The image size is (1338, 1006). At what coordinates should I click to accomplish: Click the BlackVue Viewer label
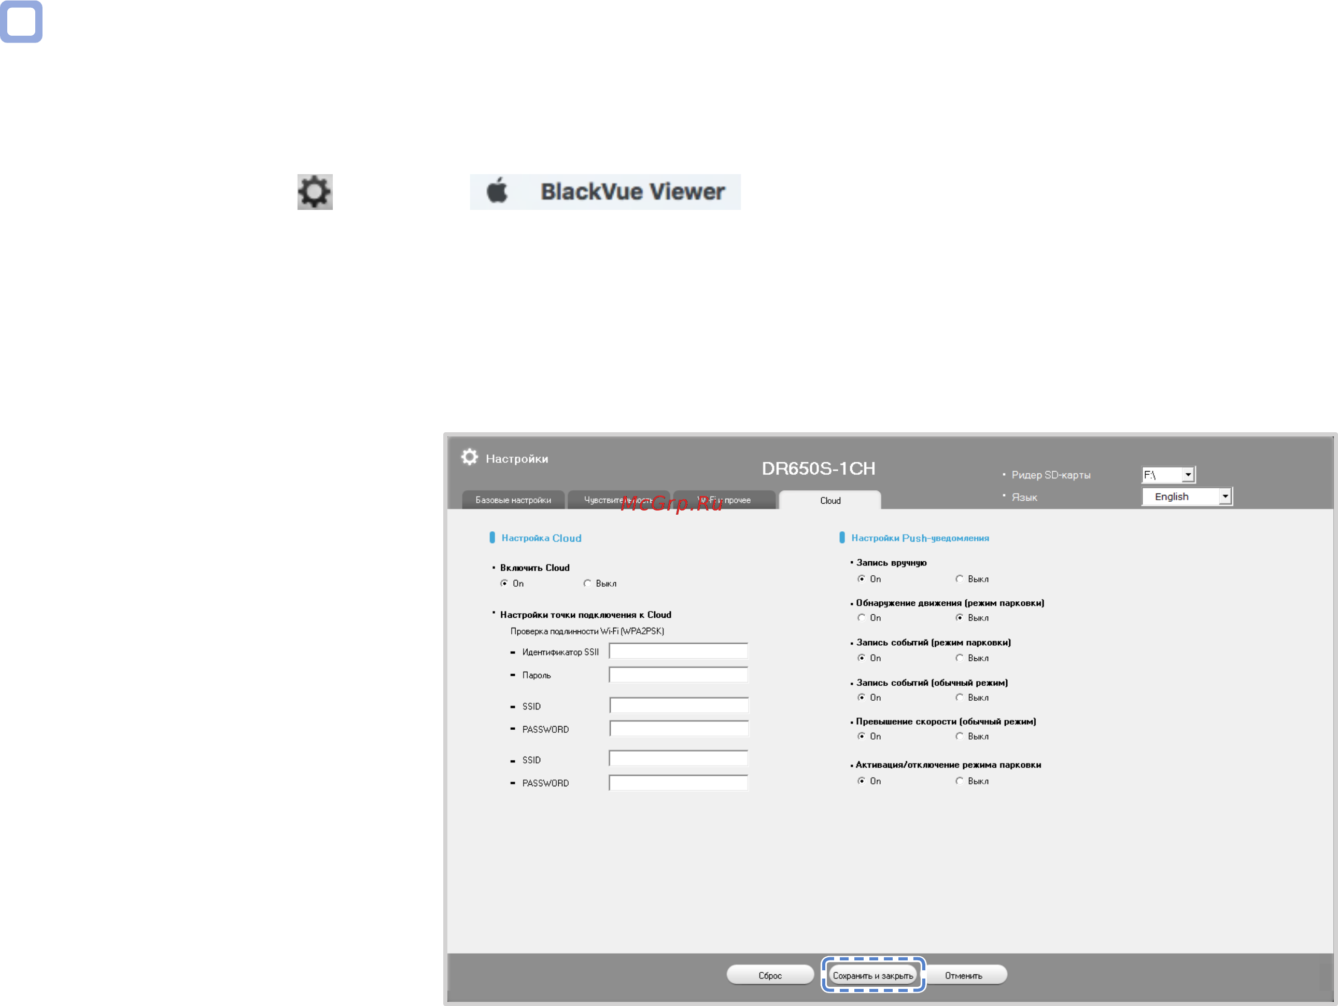coord(632,192)
